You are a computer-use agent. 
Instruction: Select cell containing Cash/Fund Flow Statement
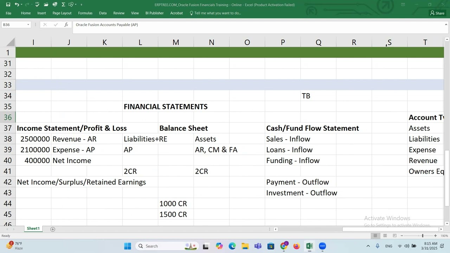pyautogui.click(x=313, y=128)
